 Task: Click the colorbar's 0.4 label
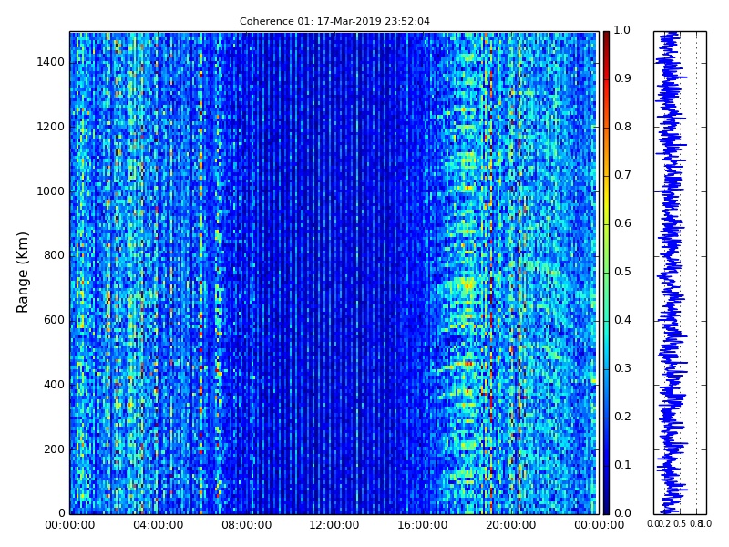point(622,320)
